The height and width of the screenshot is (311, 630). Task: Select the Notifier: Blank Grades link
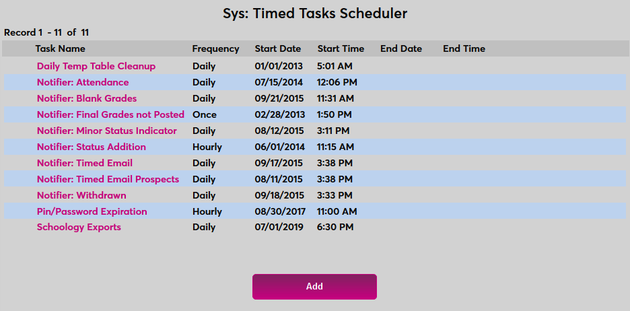(x=87, y=98)
